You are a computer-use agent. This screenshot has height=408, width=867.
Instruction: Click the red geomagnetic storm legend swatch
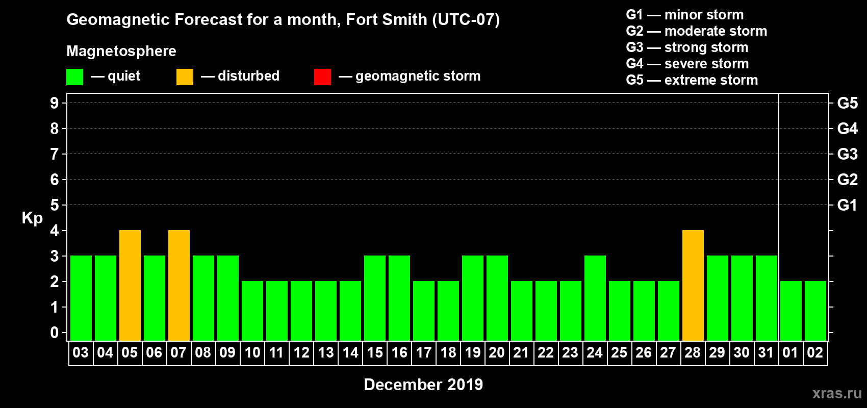(x=322, y=77)
